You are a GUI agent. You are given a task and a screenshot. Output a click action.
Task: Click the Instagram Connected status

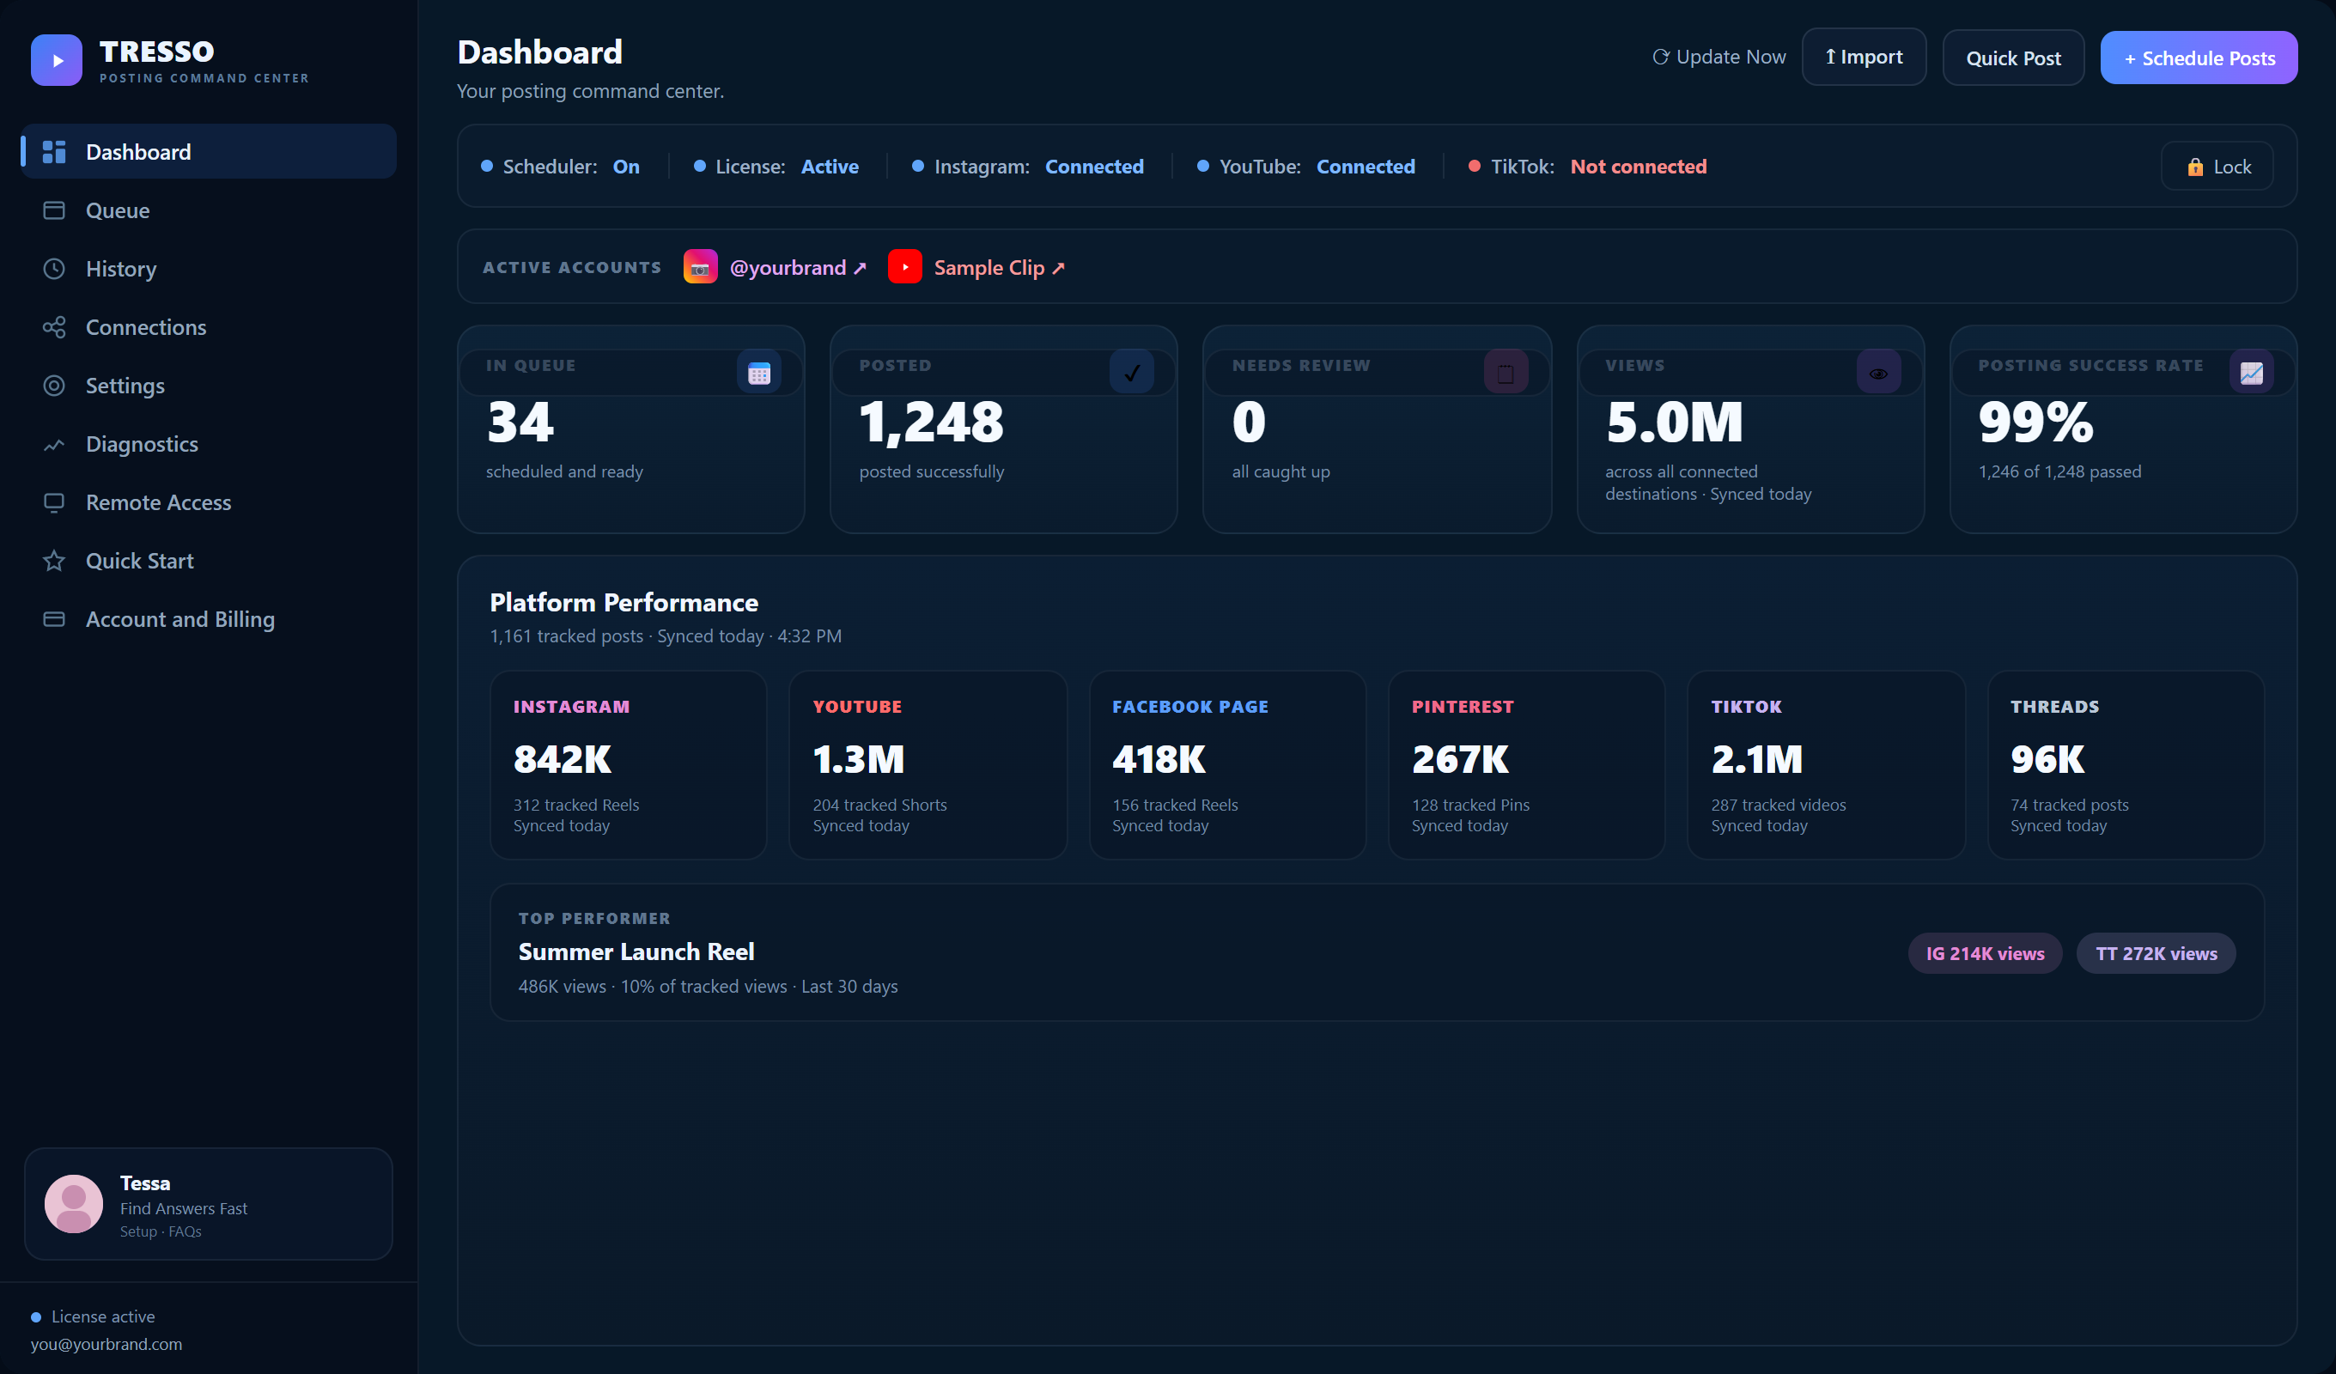[x=1028, y=167]
